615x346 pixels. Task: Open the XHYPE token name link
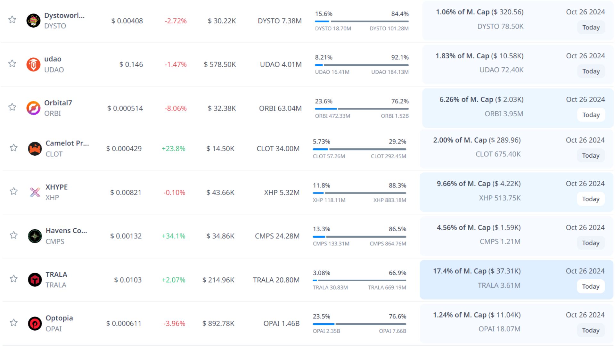(x=57, y=187)
